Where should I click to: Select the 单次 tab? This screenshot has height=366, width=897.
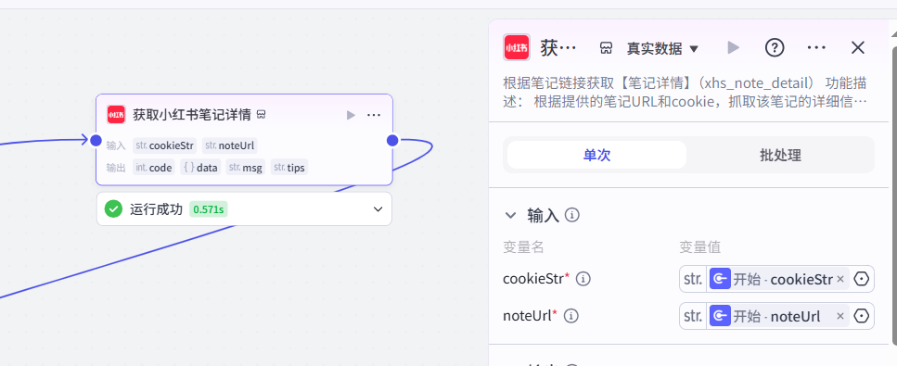596,155
